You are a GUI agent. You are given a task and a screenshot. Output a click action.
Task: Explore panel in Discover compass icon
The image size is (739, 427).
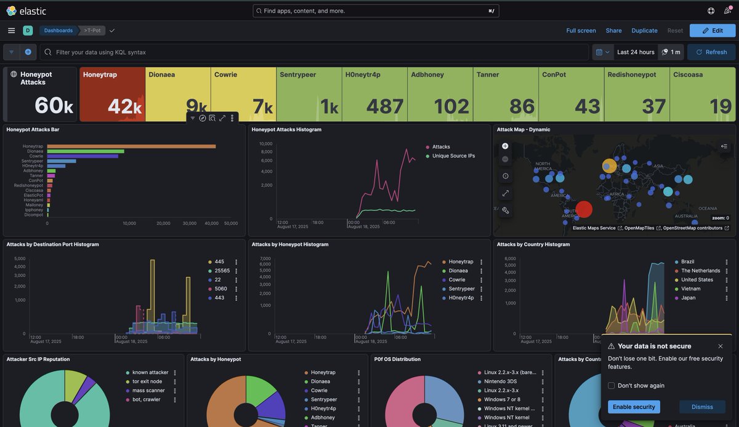tap(203, 118)
